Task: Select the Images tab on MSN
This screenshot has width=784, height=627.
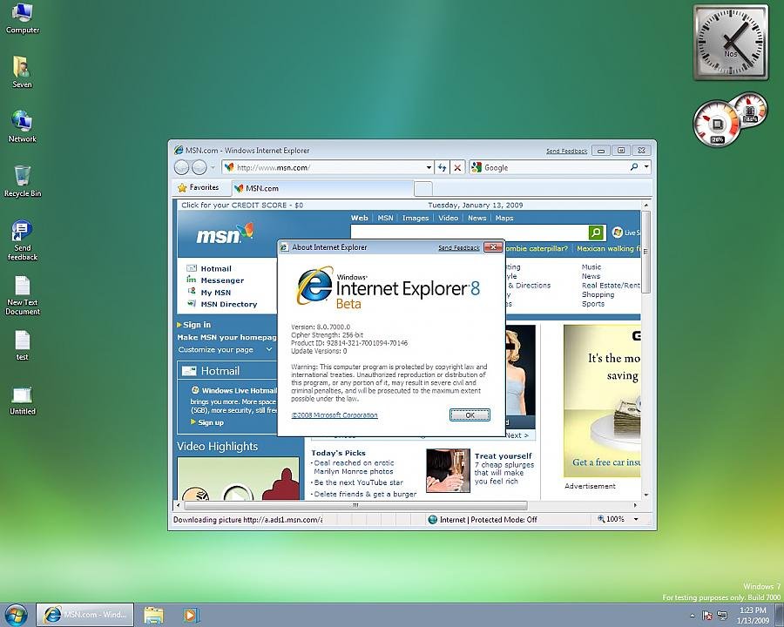Action: 416,218
